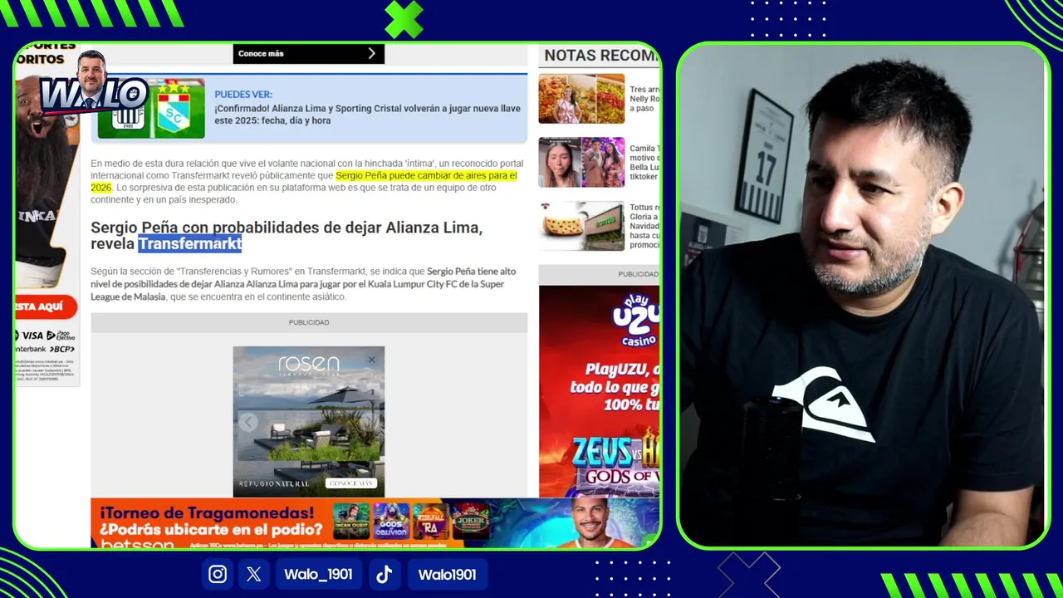This screenshot has height=598, width=1063.
Task: Click the Betsson logo in the bottom banner
Action: pos(136,544)
